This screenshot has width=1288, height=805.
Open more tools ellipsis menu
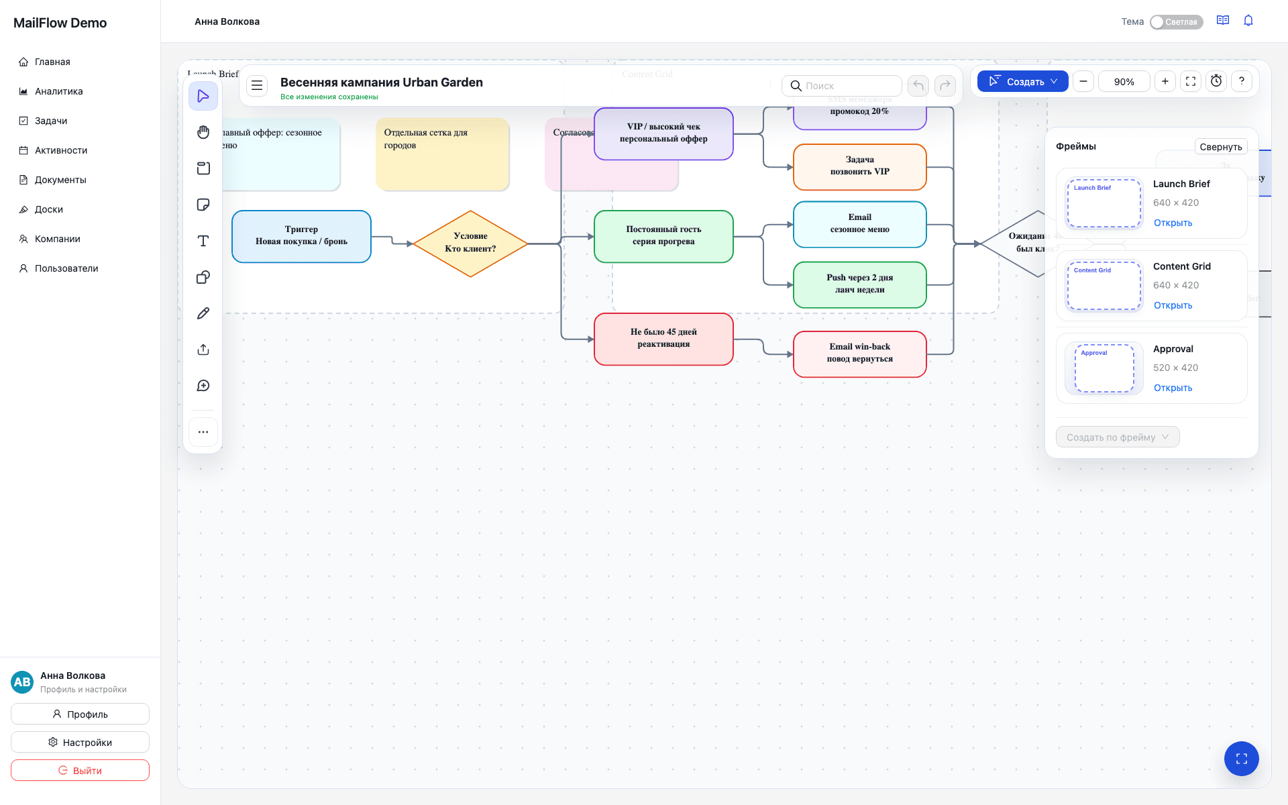pyautogui.click(x=203, y=432)
